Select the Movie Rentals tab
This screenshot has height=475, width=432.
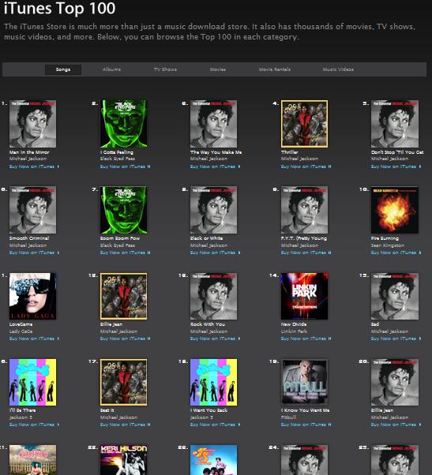click(275, 69)
